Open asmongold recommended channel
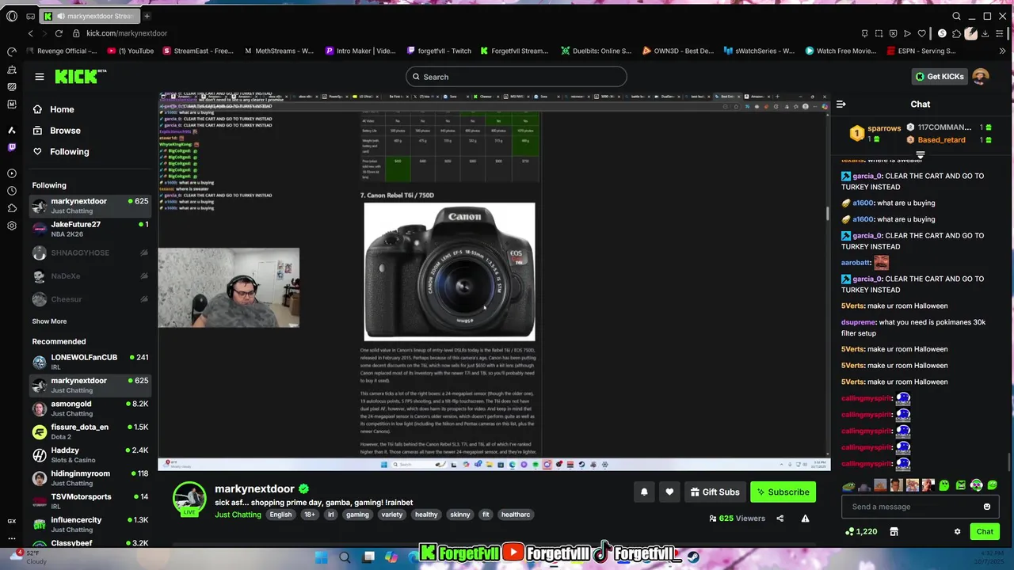1014x570 pixels. [90, 408]
